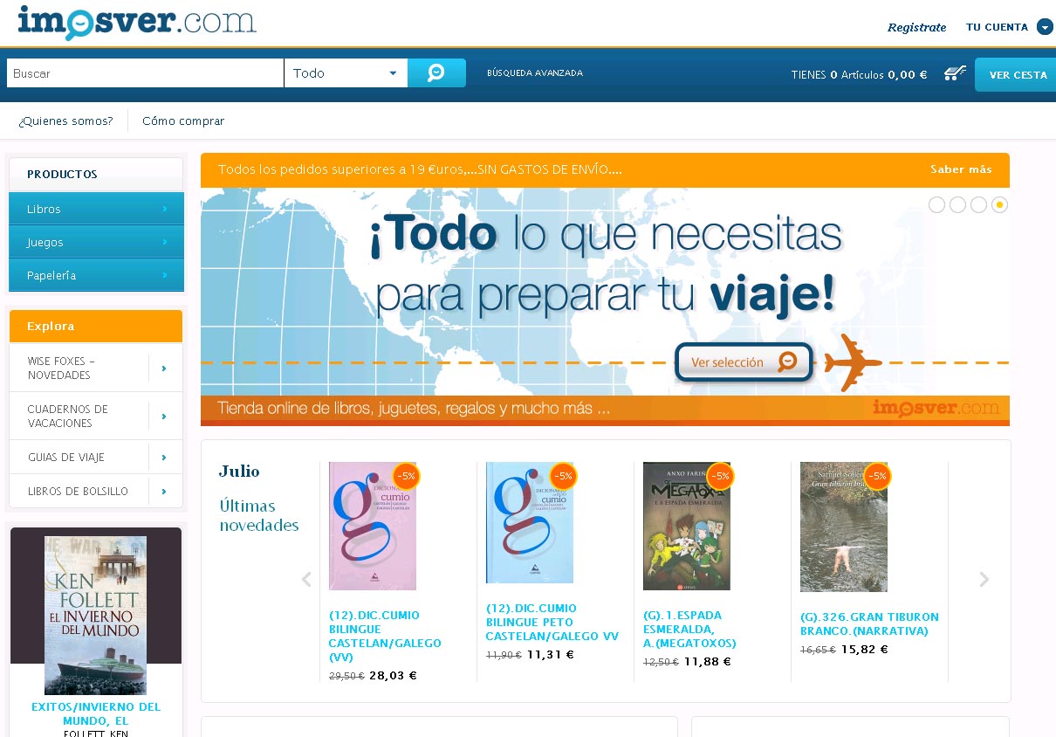Open the Tu Cuenta dropdown arrow

pos(1045,27)
